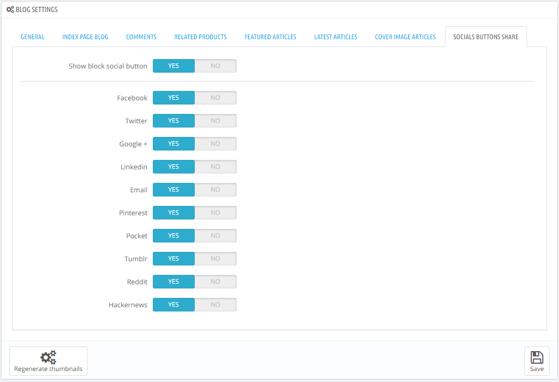Toggle Tumblr to NO
The image size is (559, 382).
pos(215,259)
